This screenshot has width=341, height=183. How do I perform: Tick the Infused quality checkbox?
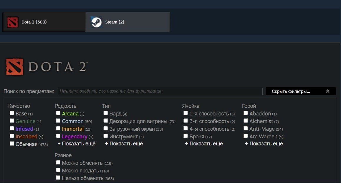click(x=12, y=128)
